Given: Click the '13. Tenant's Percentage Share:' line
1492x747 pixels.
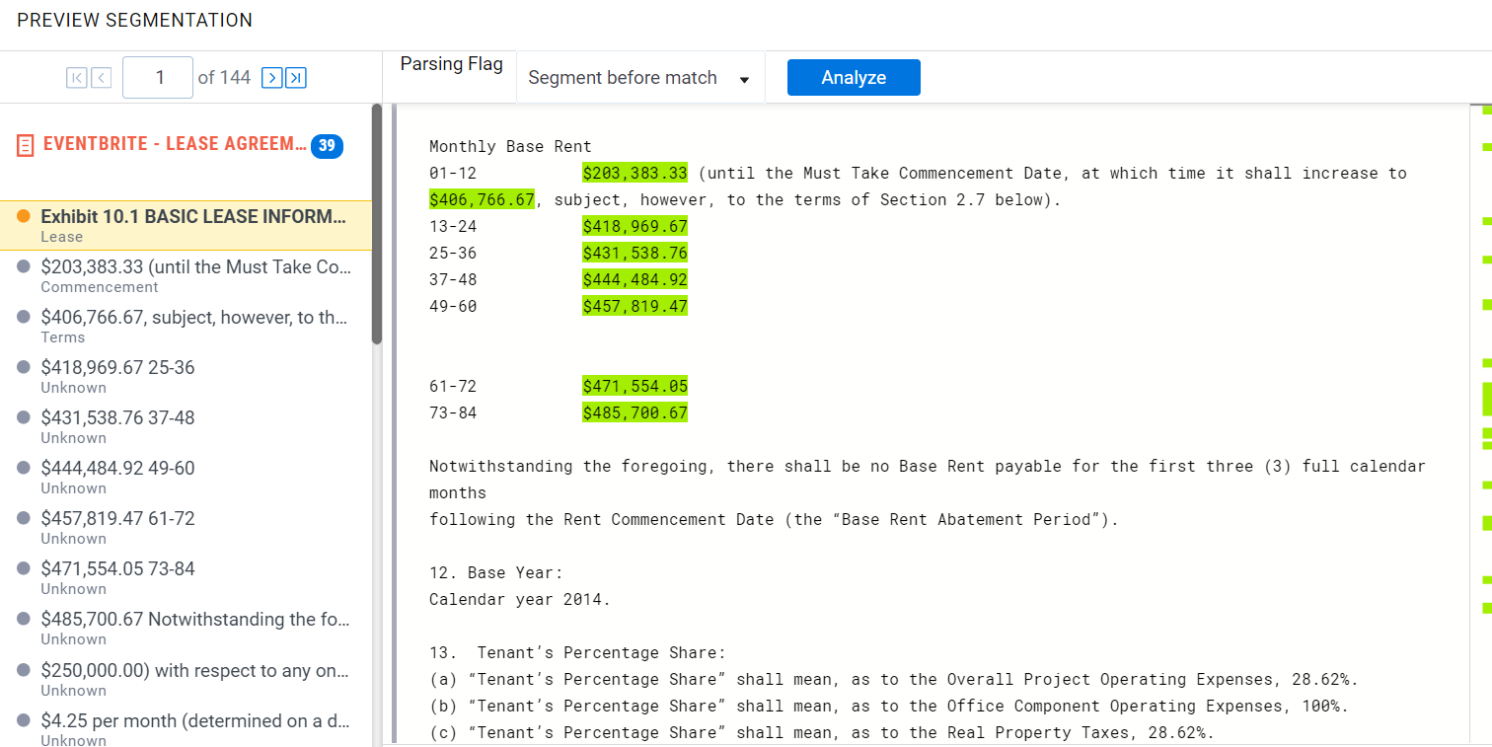Looking at the screenshot, I should 577,653.
